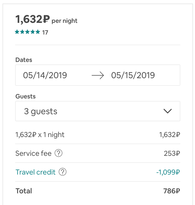Click the "1,632₽ x 1 night" line
The width and height of the screenshot is (195, 205).
point(40,135)
